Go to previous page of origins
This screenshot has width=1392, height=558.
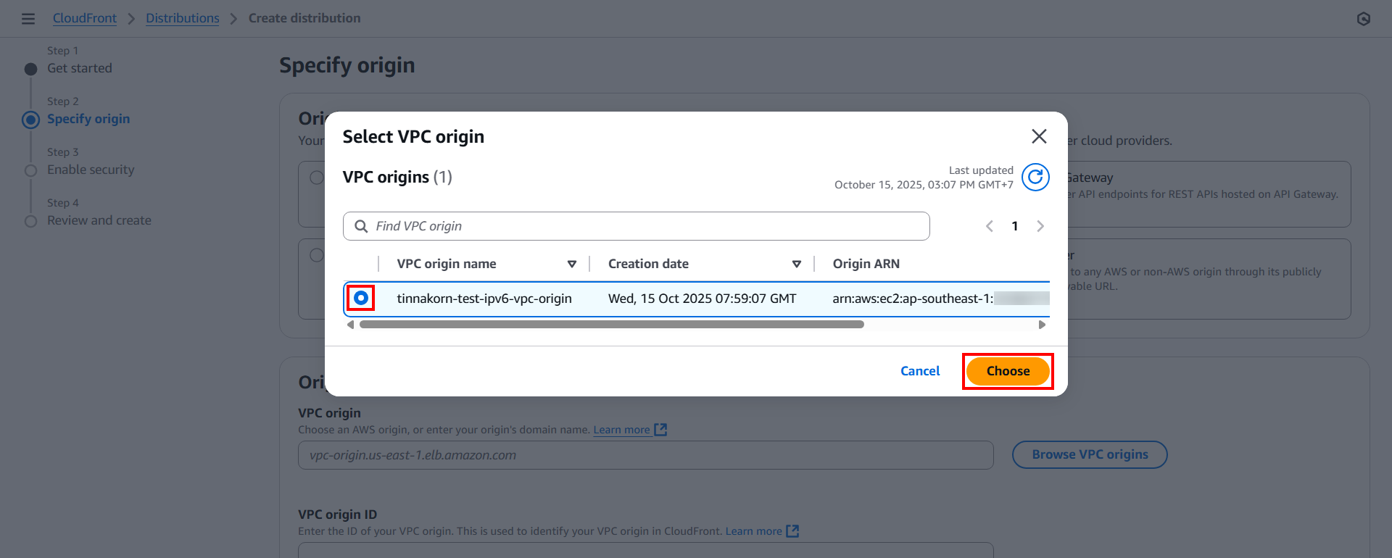[x=989, y=226]
